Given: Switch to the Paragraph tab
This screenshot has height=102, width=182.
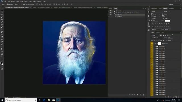Looking at the screenshot, I should coord(171,8).
